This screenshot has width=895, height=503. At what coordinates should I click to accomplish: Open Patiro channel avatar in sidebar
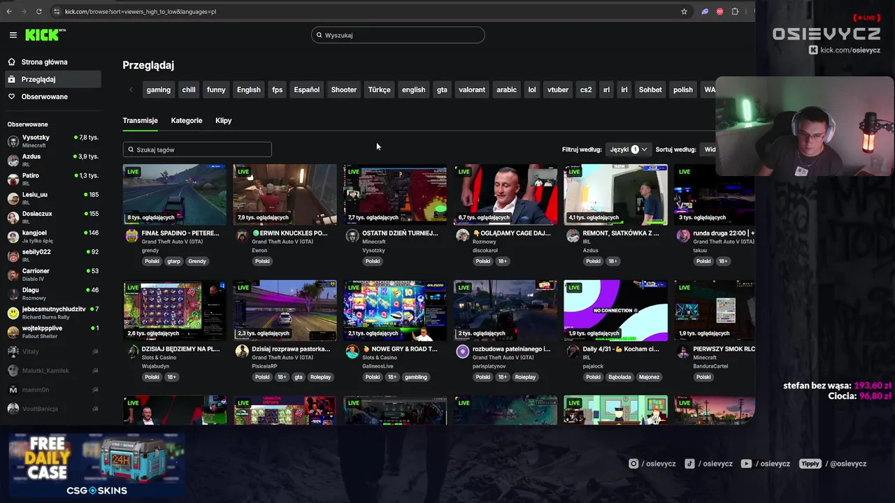tap(13, 179)
